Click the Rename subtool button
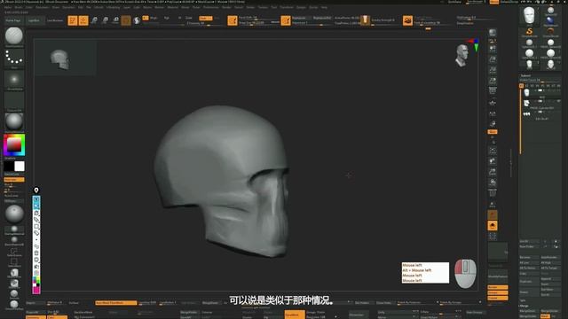Image resolution: width=568 pixels, height=319 pixels. point(529,257)
